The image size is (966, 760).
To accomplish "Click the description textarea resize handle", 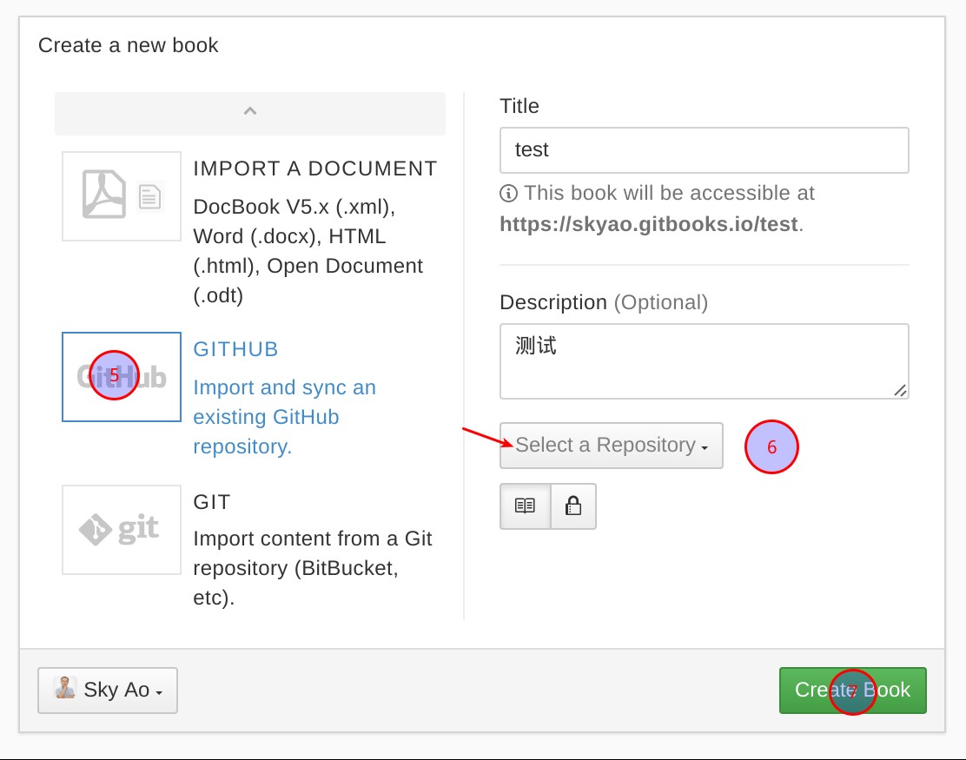I will [x=901, y=391].
